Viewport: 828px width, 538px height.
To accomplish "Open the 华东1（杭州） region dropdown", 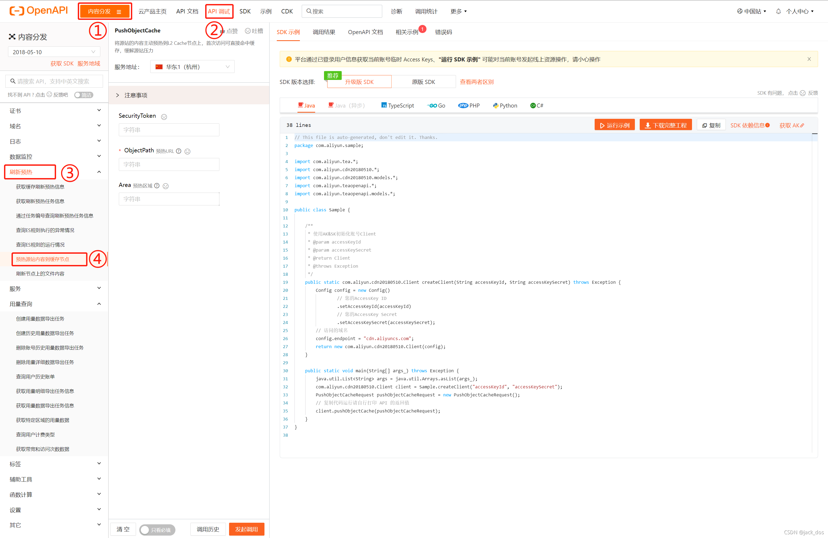I will [x=192, y=67].
